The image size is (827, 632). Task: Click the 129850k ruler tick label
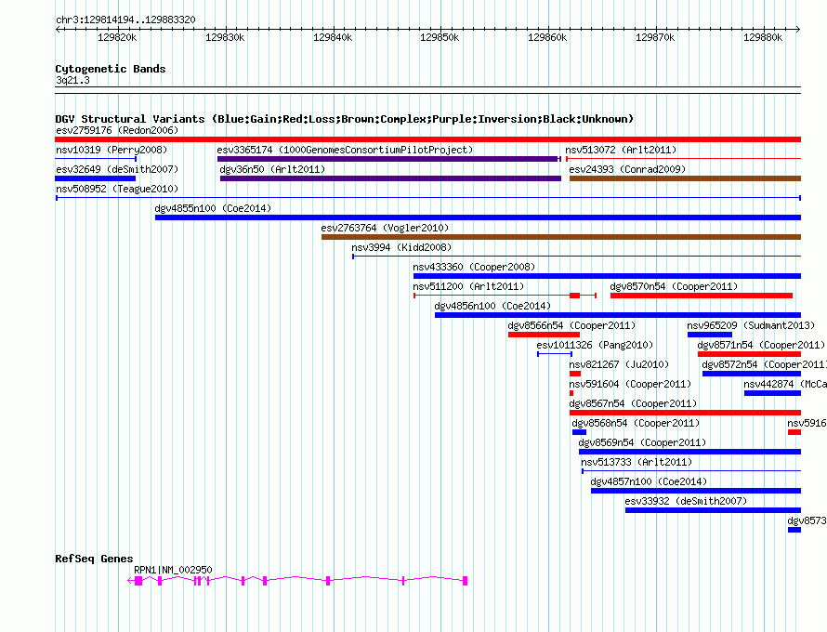point(440,38)
